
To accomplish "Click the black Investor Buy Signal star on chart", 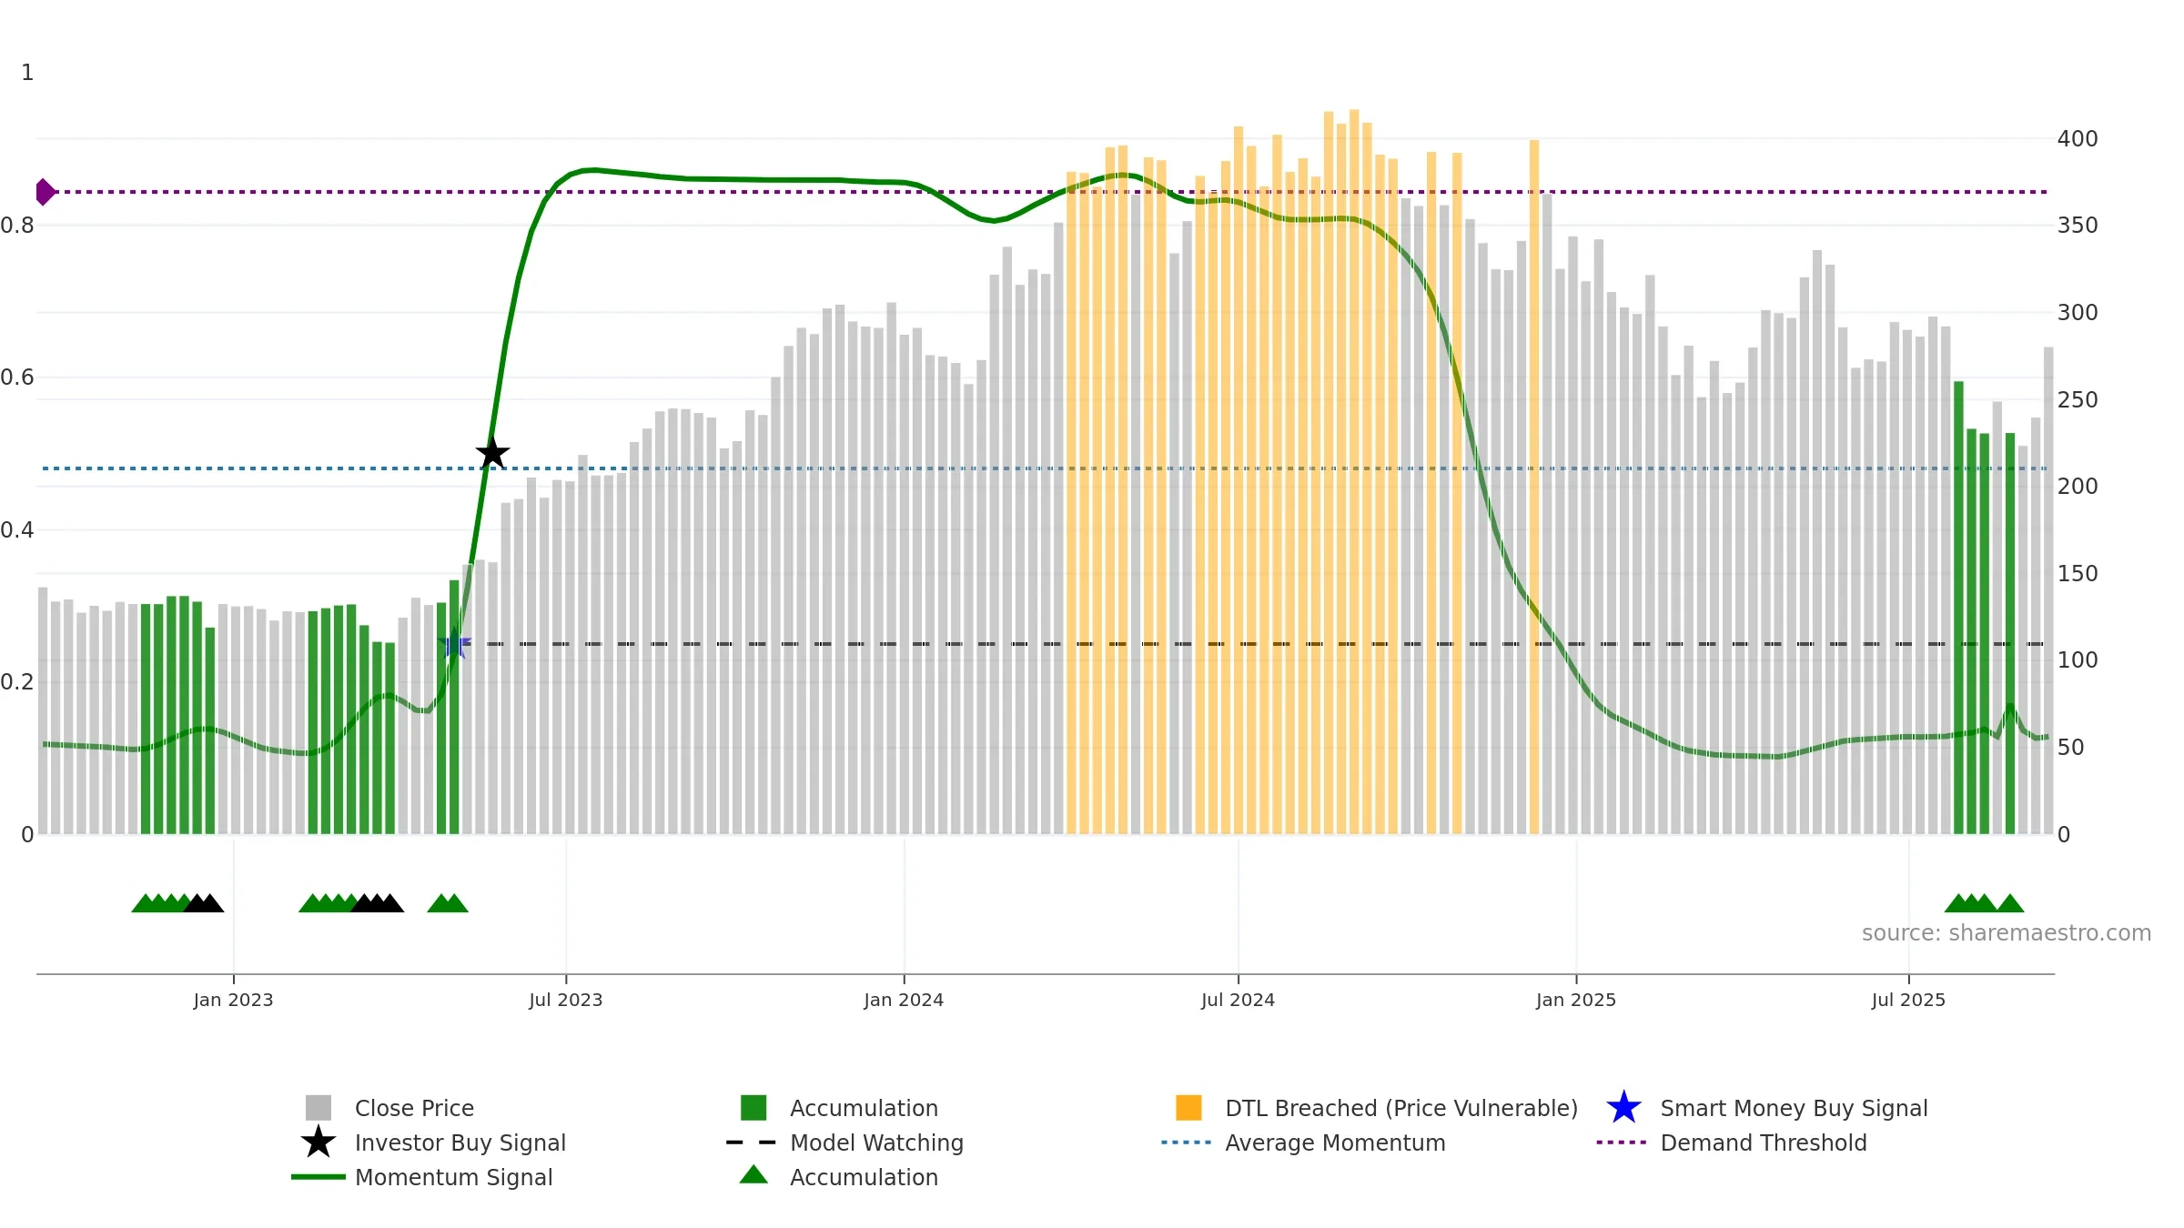I will (492, 453).
